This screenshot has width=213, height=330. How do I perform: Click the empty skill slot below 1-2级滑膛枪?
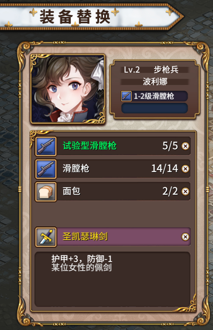click(x=154, y=108)
